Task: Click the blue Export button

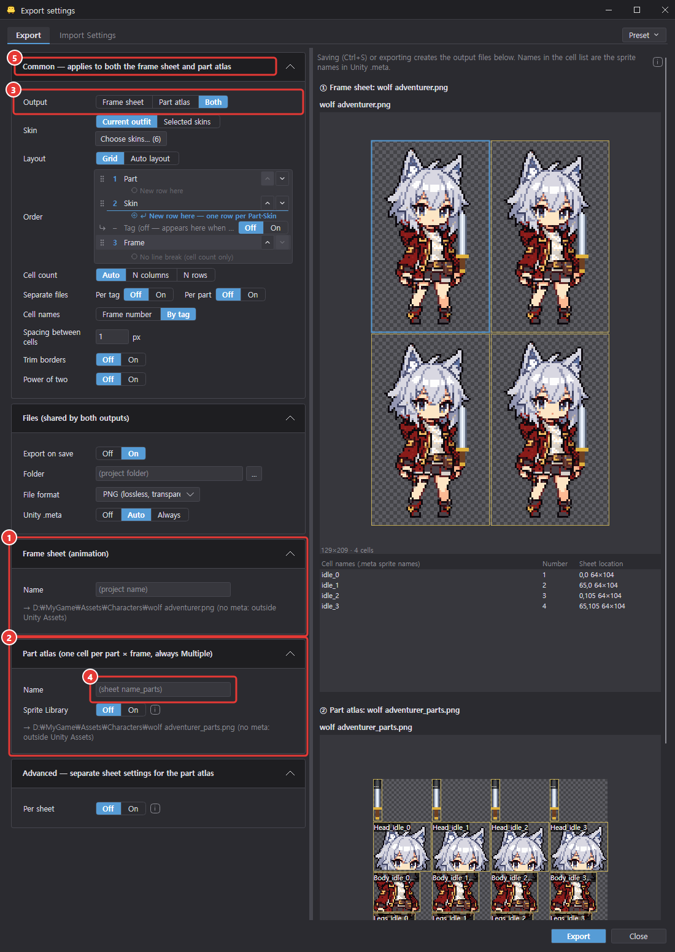Action: point(578,936)
